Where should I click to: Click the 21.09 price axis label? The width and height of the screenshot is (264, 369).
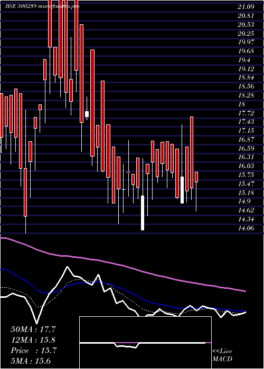pos(246,7)
